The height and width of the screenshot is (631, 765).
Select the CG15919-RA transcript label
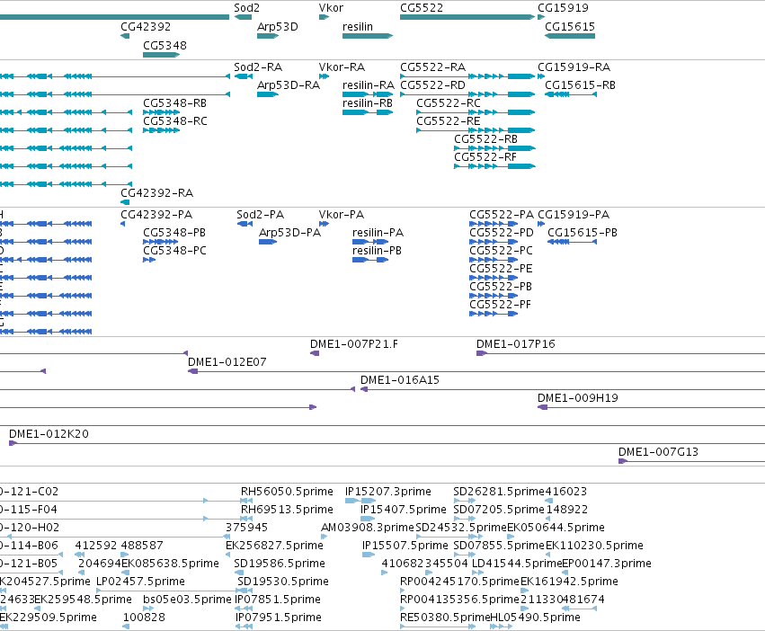(574, 67)
